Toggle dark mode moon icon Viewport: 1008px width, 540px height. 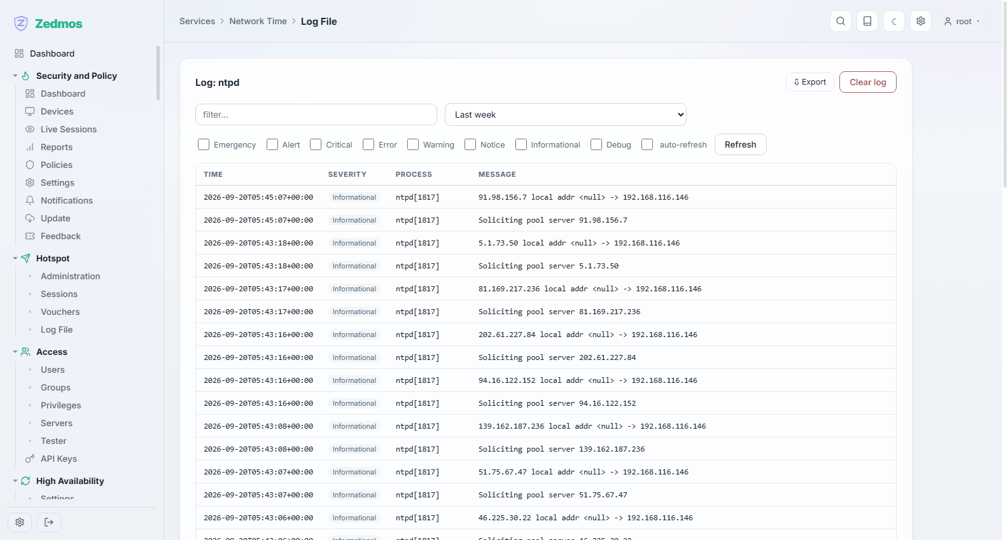point(894,21)
